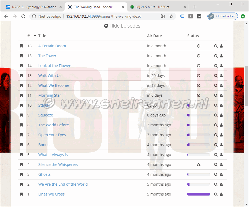The image size is (249, 207).
Task: Open episode link The World Before
Action: pyautogui.click(x=54, y=125)
